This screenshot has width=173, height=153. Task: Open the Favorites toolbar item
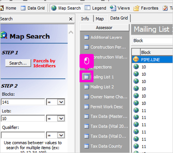coord(146,8)
